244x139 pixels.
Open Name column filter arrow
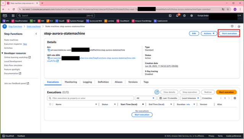tap(96, 104)
